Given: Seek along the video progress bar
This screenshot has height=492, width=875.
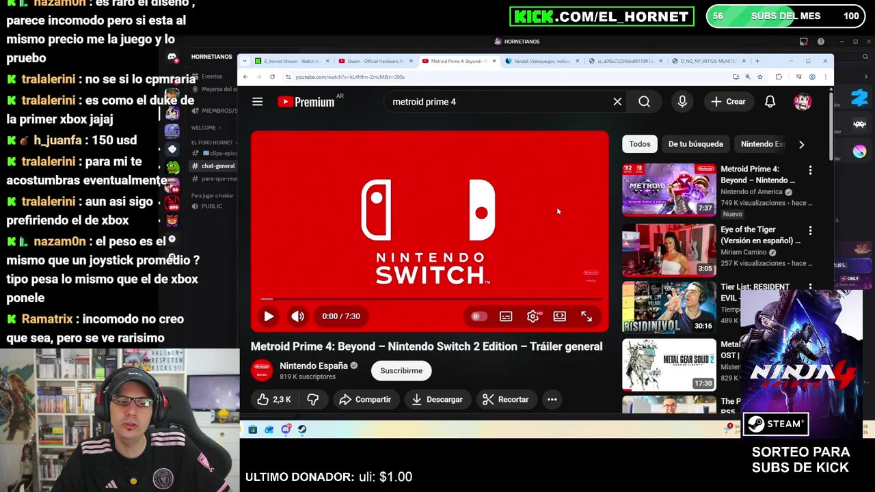Looking at the screenshot, I should [x=430, y=299].
